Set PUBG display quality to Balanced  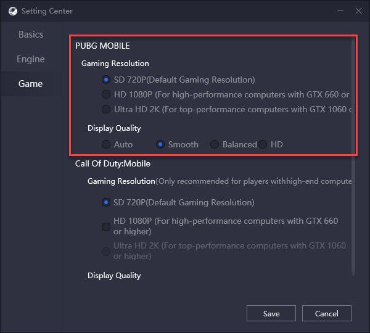click(x=215, y=144)
